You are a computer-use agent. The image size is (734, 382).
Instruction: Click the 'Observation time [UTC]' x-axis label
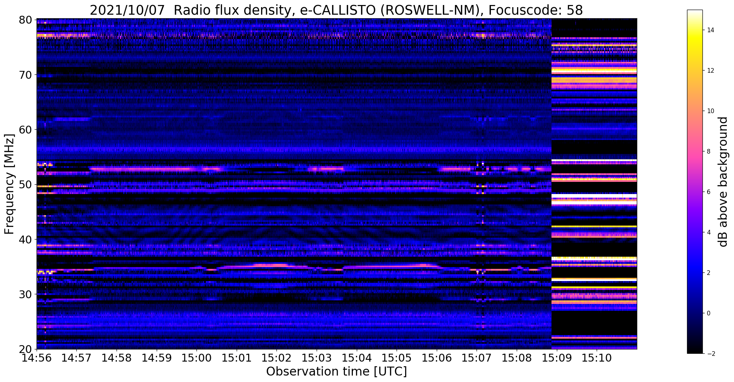click(x=336, y=372)
